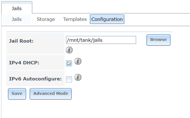Open the top-level Jails tab
This screenshot has height=118, width=190.
coord(17,8)
